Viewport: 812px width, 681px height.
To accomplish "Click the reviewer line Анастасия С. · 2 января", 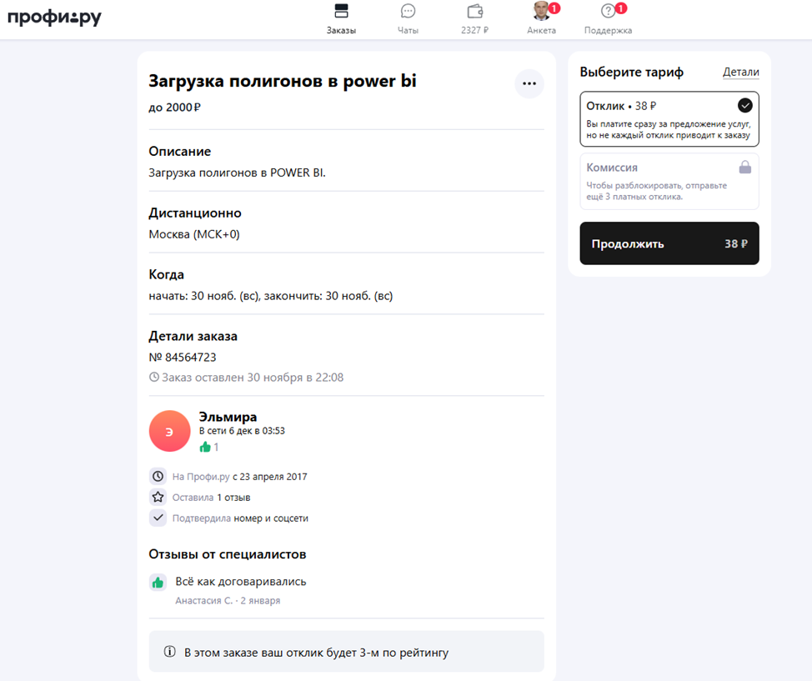I will coord(228,601).
